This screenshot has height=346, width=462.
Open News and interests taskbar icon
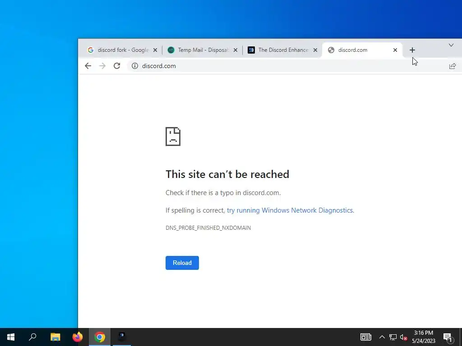365,337
